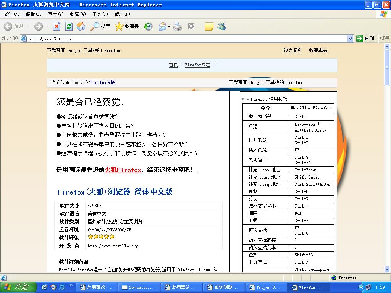This screenshot has width=391, height=293.
Task: Expand the address bar dropdown arrow
Action: pyautogui.click(x=350, y=39)
